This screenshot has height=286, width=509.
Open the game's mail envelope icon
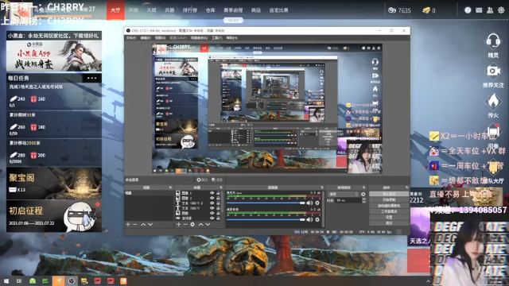pos(479,10)
